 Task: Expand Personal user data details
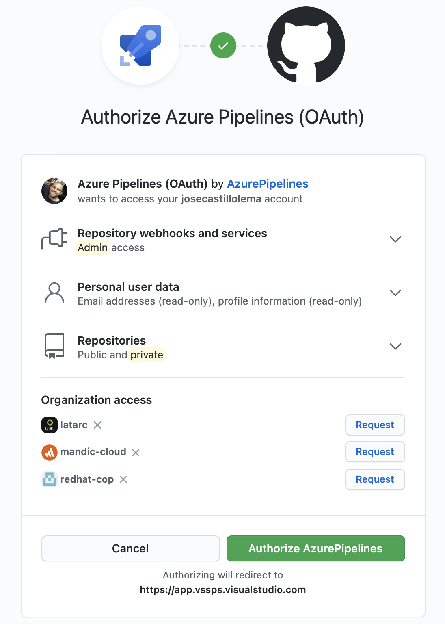pyautogui.click(x=395, y=293)
